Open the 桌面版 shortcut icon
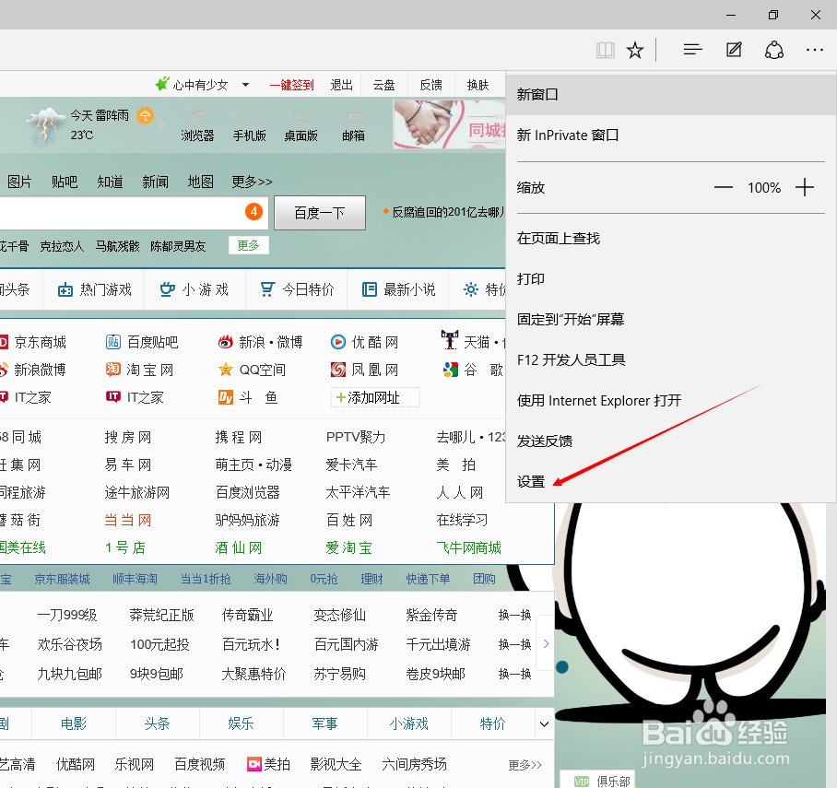This screenshot has width=837, height=788. coord(301,126)
